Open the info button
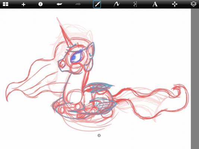Viewport: 199px width, 149px height. [40, 4]
